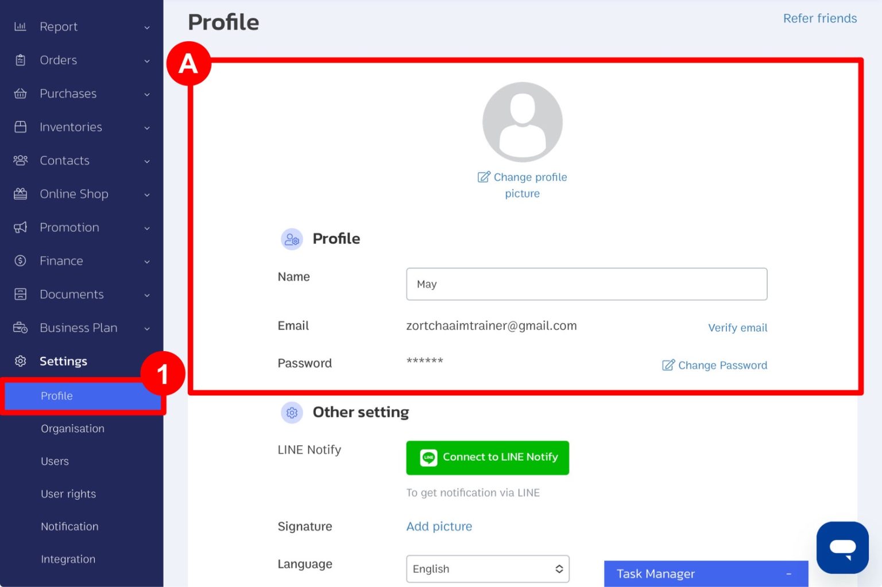The image size is (882, 587).
Task: Open the Inventories box icon
Action: click(20, 127)
